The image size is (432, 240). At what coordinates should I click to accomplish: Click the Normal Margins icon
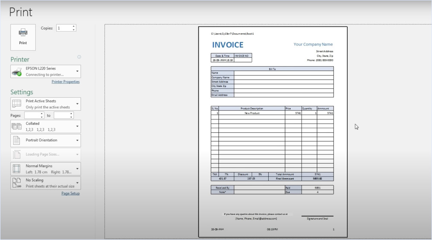tap(16, 169)
